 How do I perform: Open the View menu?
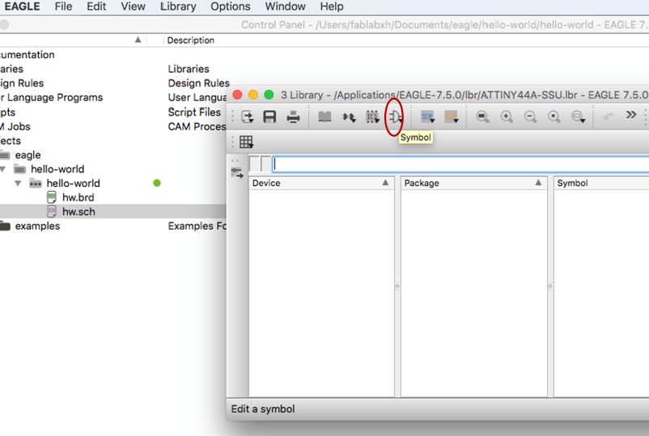click(134, 6)
